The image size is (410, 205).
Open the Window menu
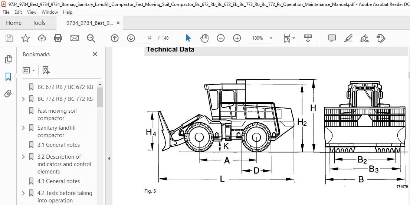tap(50, 12)
